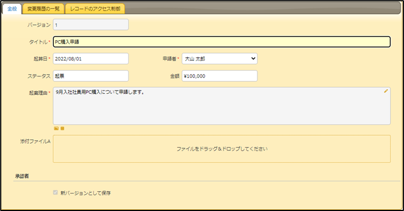Click the pencil edit icon in 起案理由

click(386, 91)
